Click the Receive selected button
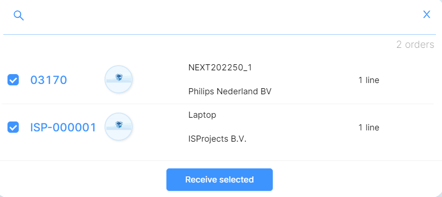Viewport: 442px width, 197px height. click(219, 180)
